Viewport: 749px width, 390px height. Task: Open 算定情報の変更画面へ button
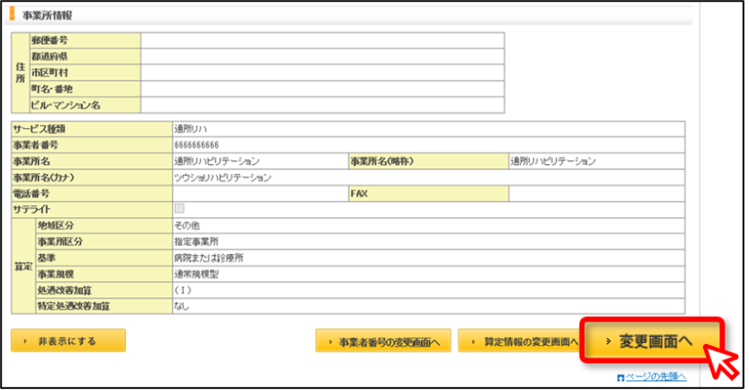519,340
